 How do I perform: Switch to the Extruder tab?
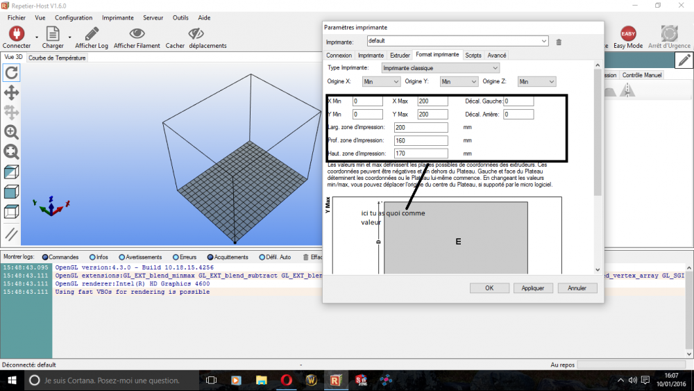[x=400, y=56]
